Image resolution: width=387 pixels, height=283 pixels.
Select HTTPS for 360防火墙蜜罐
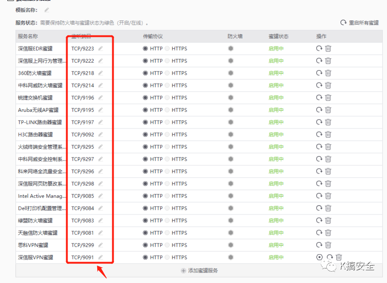click(x=167, y=73)
